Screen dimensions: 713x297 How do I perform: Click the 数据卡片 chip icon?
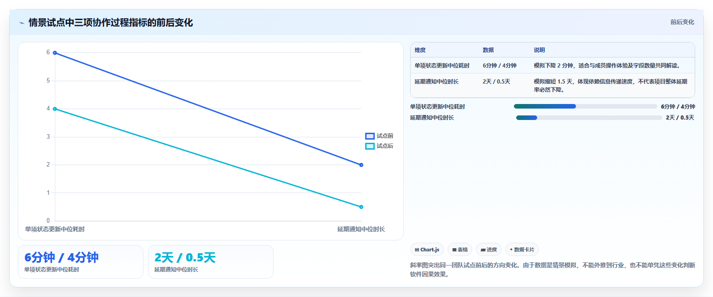pos(511,250)
